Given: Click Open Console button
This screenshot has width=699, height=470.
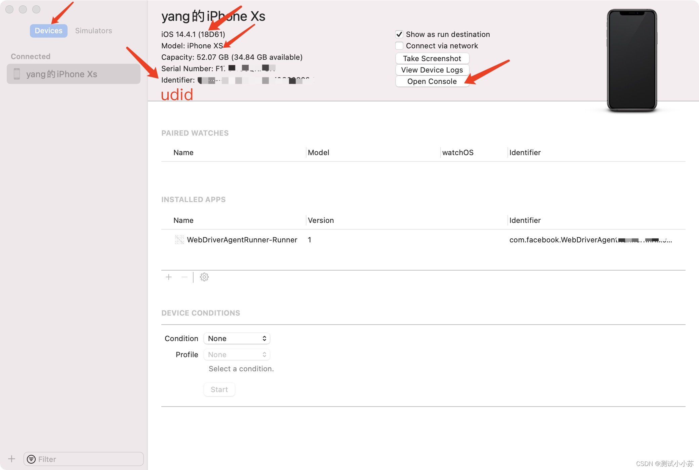Looking at the screenshot, I should click(432, 81).
